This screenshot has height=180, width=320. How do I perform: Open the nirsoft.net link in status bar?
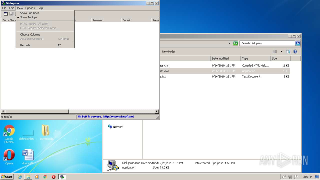pos(118,116)
